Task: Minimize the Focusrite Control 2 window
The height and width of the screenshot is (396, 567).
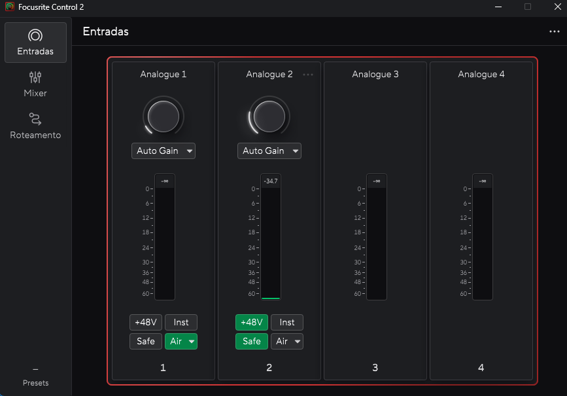Action: (x=498, y=7)
